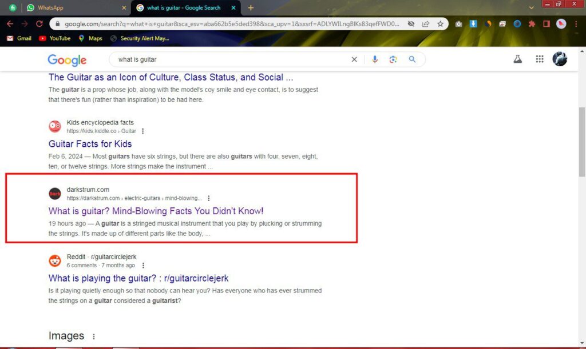The width and height of the screenshot is (586, 349).
Task: Open the camera screenshot extension
Action: (458, 24)
